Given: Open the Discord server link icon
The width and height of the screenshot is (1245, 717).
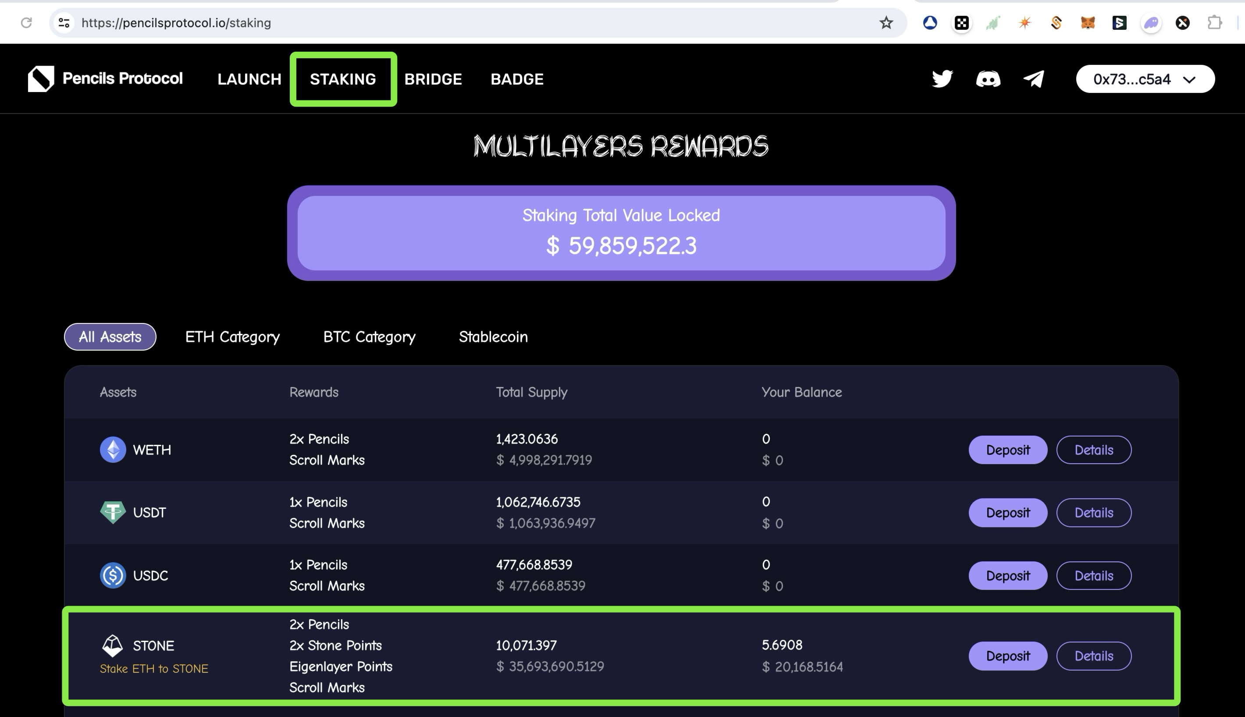Looking at the screenshot, I should (x=988, y=79).
